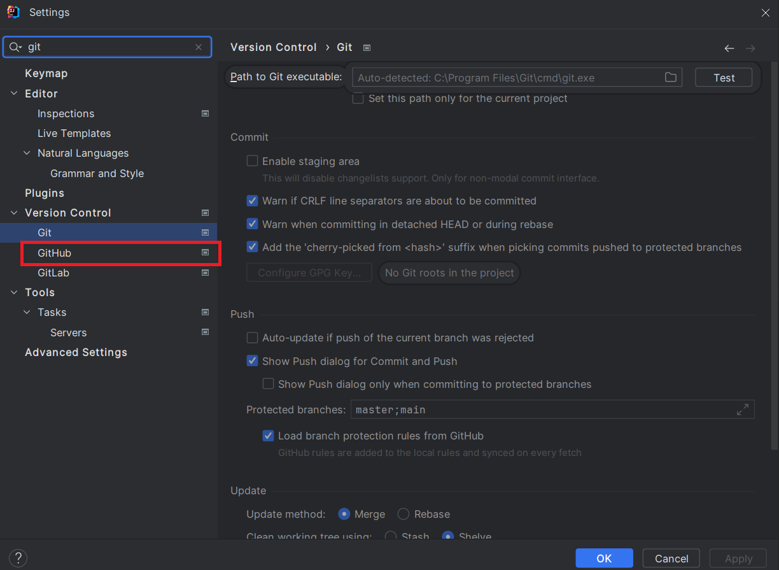
Task: Enable Auto-update if push was rejected
Action: point(252,338)
